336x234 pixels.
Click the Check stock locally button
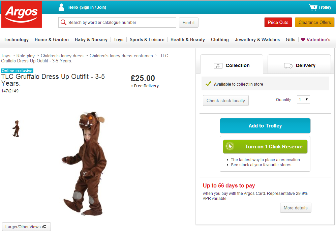(x=225, y=100)
